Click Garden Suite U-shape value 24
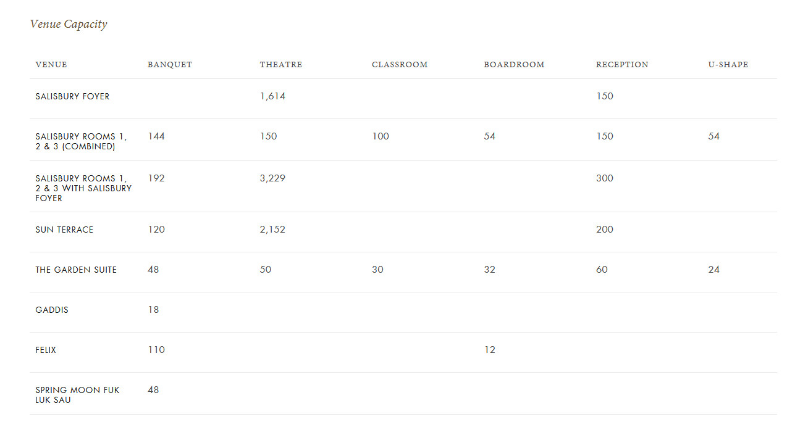Viewport: 808px width, 435px height. [x=713, y=270]
